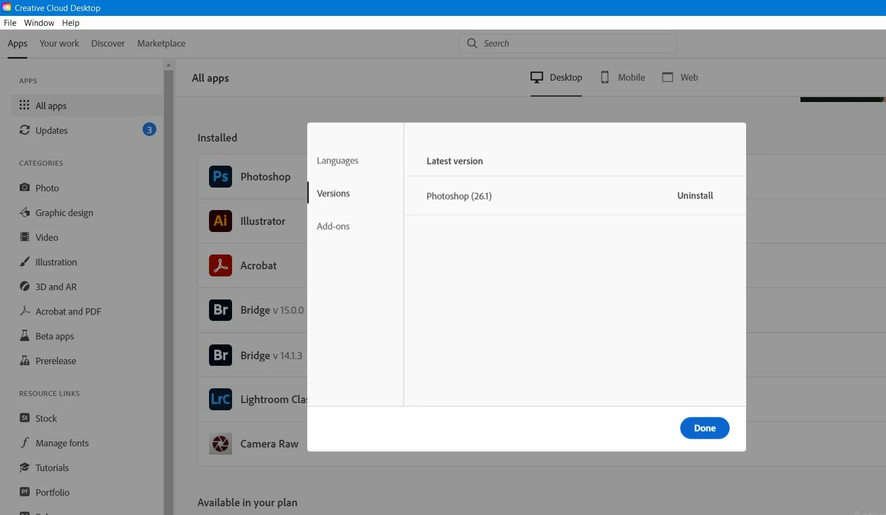886x515 pixels.
Task: Click the search magnifier icon
Action: coord(472,43)
